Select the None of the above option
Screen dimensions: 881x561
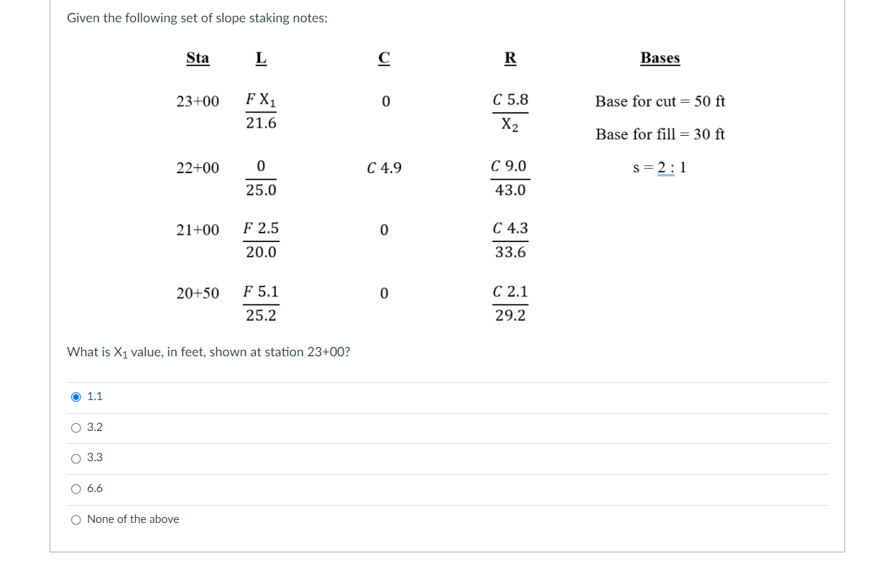coord(75,519)
